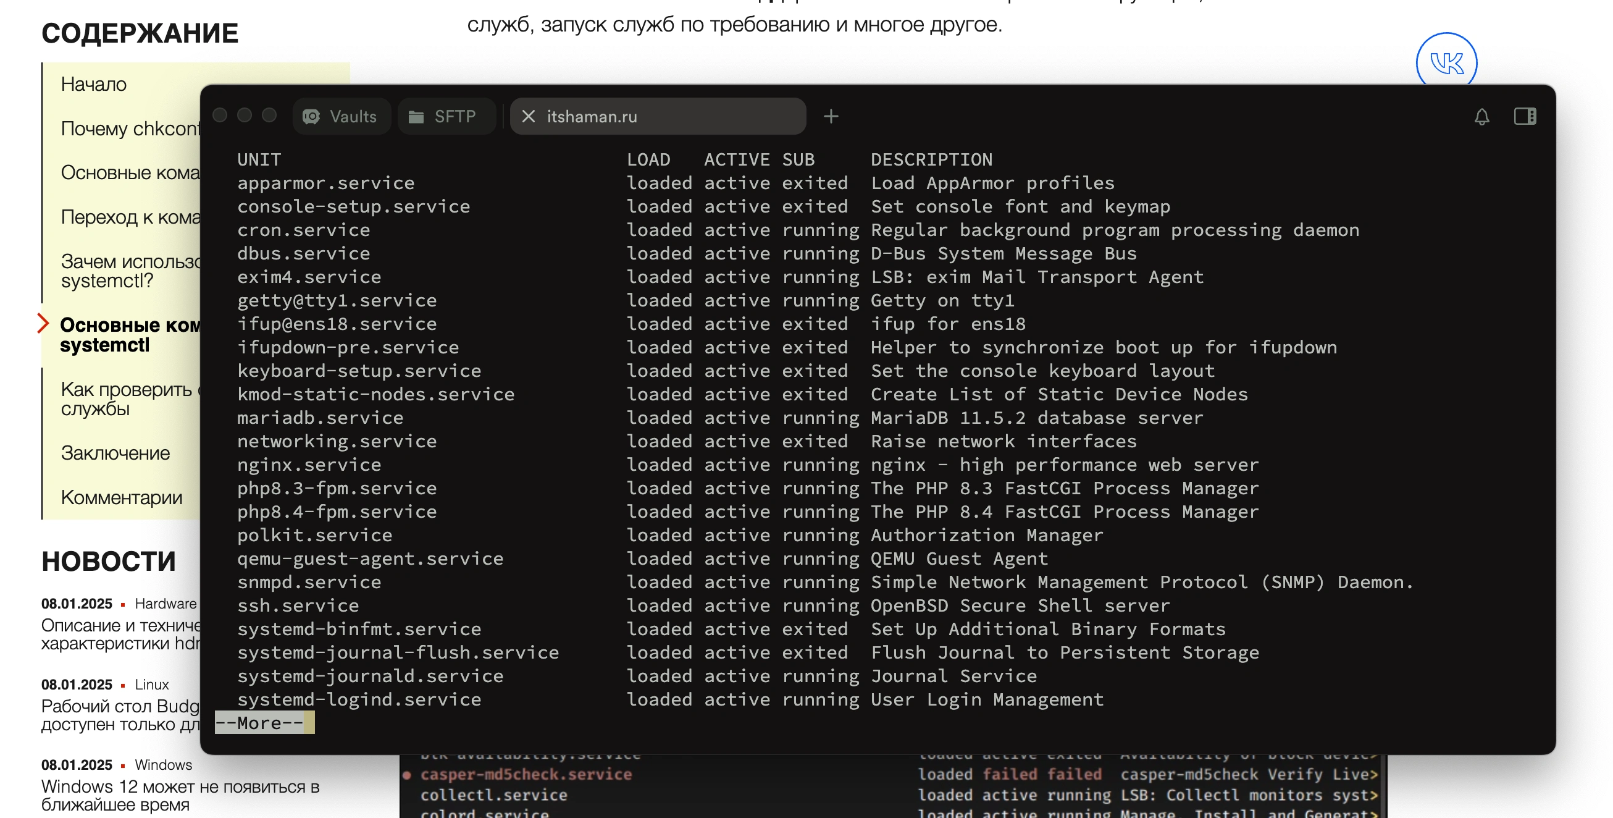The width and height of the screenshot is (1613, 818).
Task: Add a new terminal tab
Action: 831,117
